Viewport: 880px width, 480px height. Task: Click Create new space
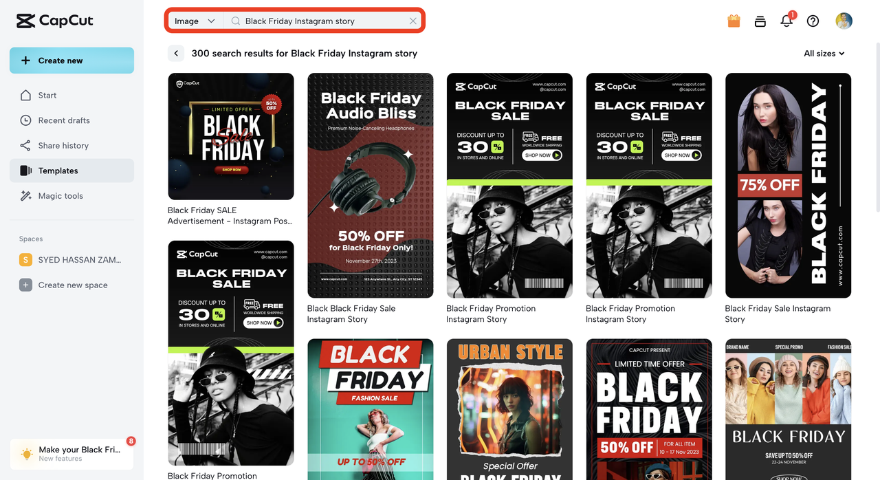[x=72, y=285]
